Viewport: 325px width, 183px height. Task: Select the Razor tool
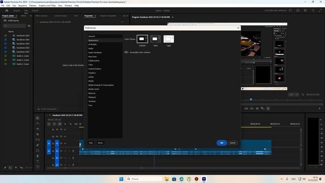[x=38, y=134]
